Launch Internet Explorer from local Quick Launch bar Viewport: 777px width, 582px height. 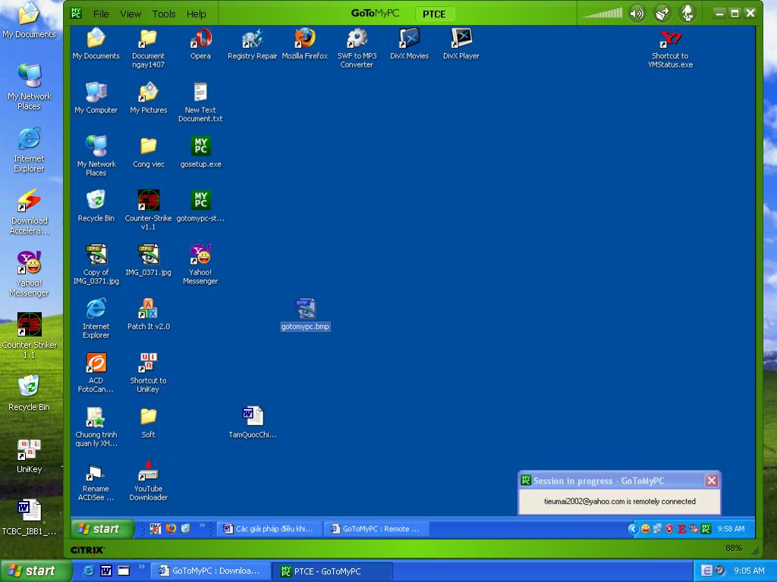(x=89, y=571)
